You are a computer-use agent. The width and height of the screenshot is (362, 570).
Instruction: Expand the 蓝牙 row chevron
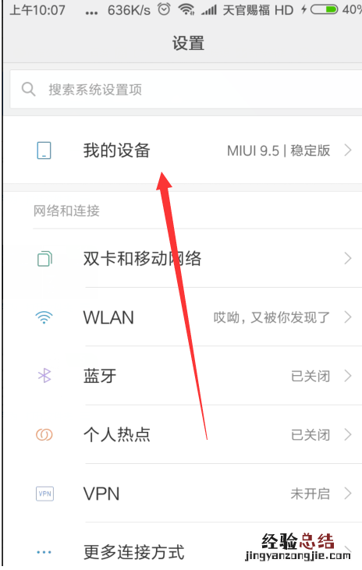click(348, 376)
